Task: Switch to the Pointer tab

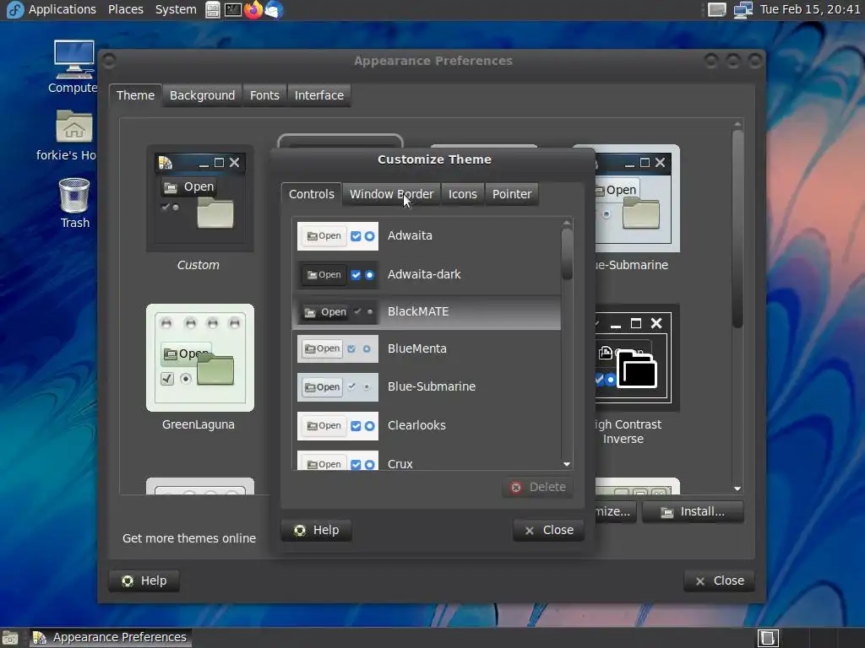Action: pos(512,194)
